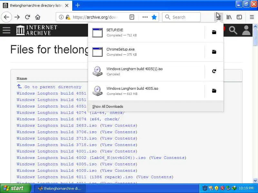Go back to the previous page
258x193 pixels.
click(6, 17)
